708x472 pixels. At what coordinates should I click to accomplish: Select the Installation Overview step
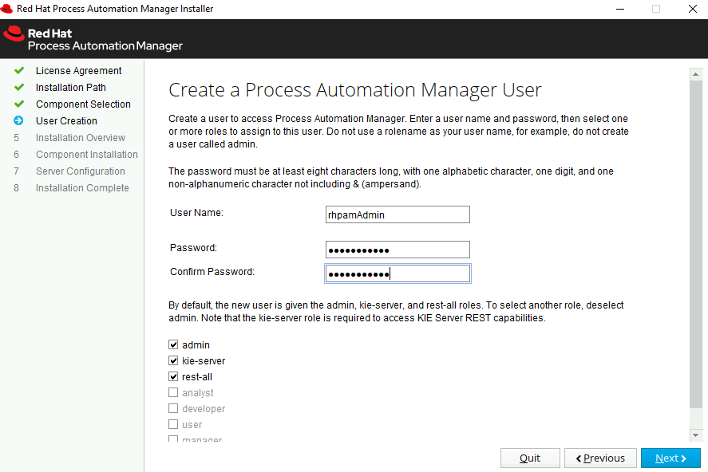click(x=81, y=137)
